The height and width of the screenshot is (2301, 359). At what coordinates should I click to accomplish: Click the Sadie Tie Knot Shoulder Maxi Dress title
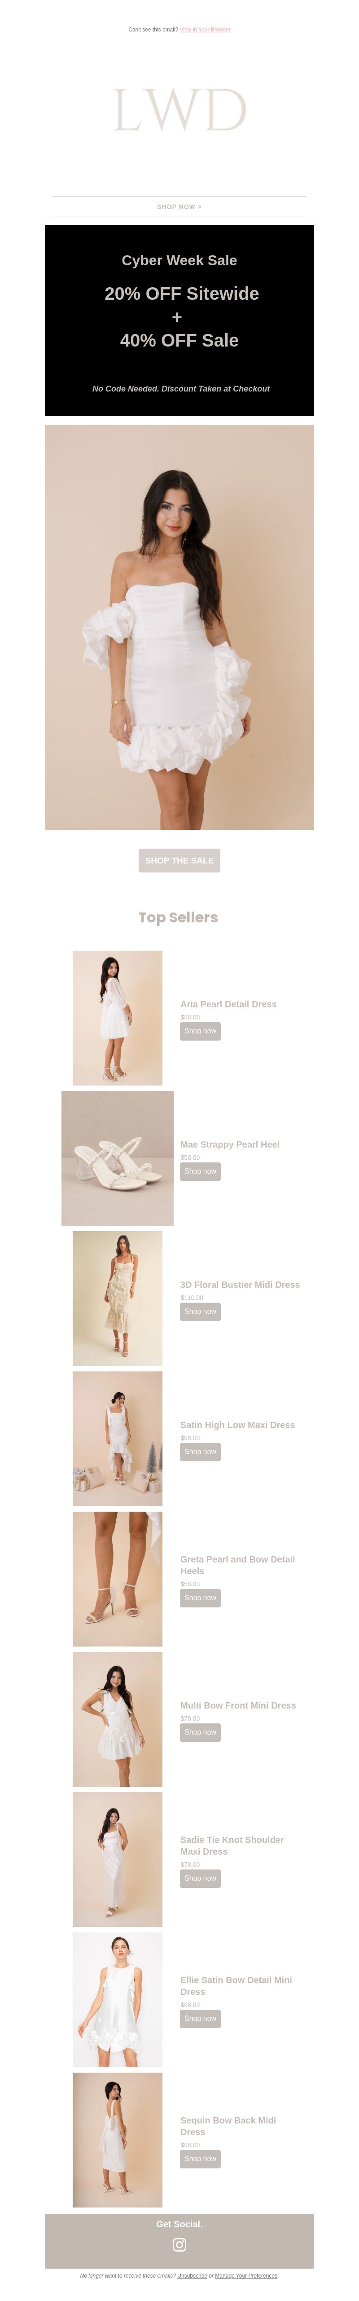point(232,1846)
